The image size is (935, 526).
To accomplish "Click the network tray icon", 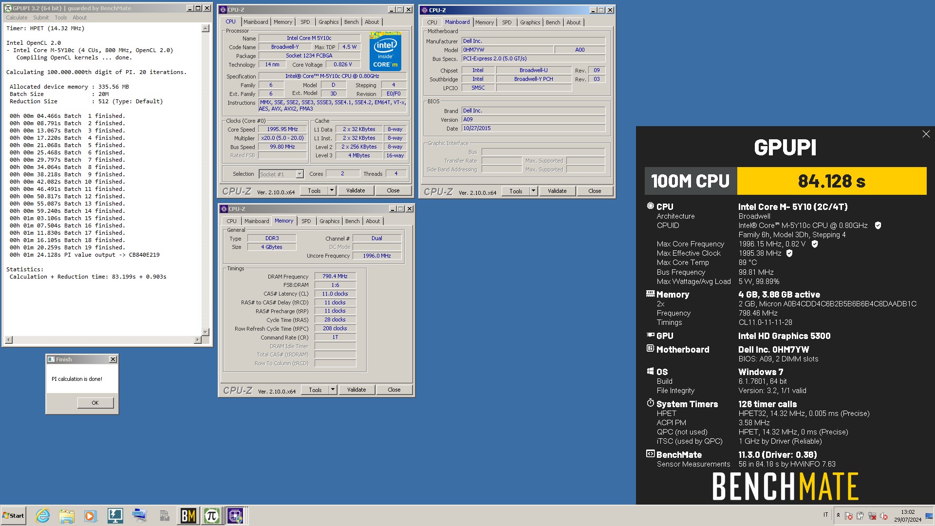I will [872, 515].
